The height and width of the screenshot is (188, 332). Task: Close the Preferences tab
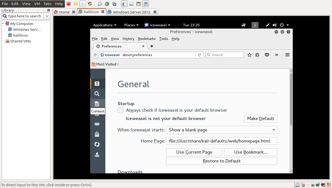coord(143,46)
